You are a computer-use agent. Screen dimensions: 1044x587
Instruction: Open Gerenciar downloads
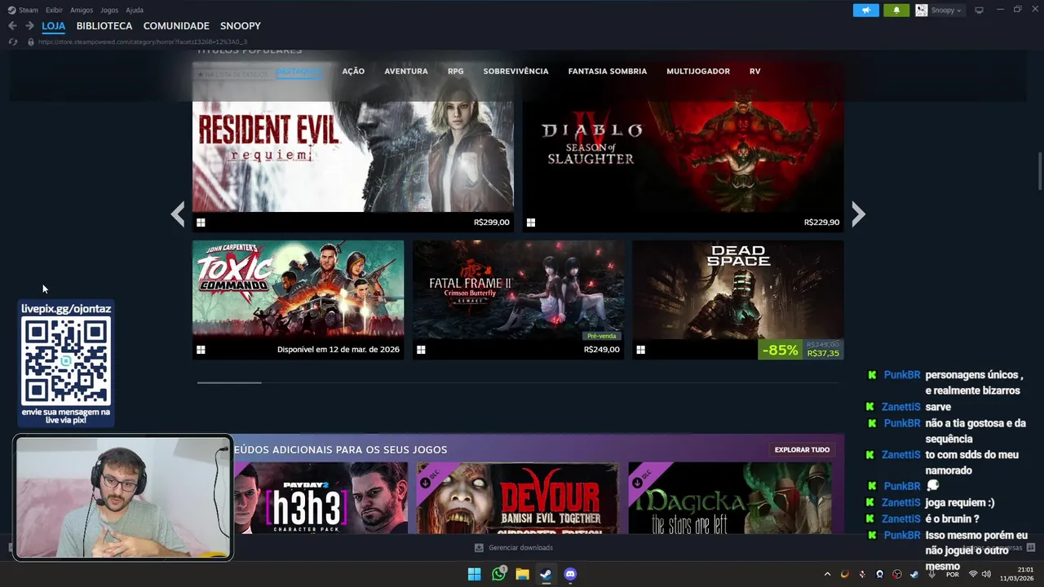(x=520, y=548)
